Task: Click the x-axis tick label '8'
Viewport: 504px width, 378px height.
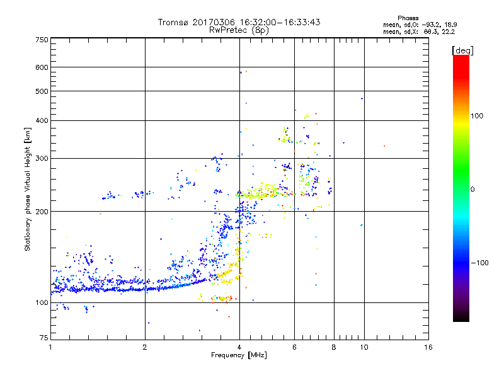Action: (x=334, y=347)
